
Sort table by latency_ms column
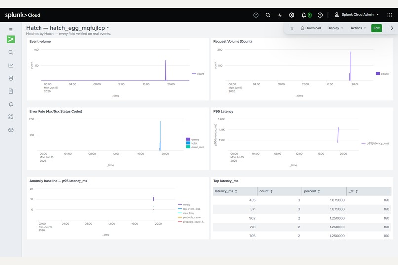pos(226,191)
